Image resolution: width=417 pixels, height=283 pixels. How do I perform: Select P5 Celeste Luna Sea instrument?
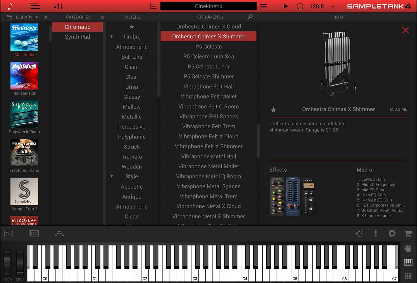(209, 57)
